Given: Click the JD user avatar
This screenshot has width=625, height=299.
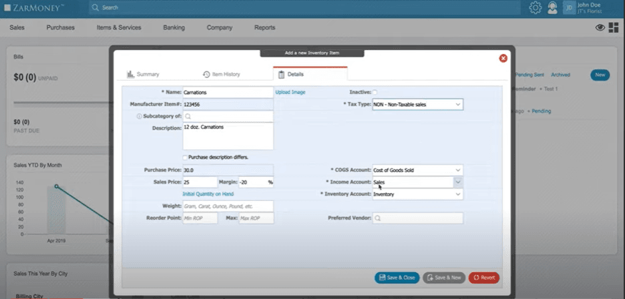Looking at the screenshot, I should 569,8.
